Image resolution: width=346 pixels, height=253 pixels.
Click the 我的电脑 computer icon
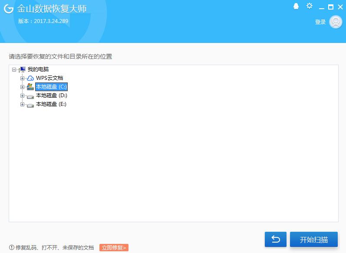point(22,69)
